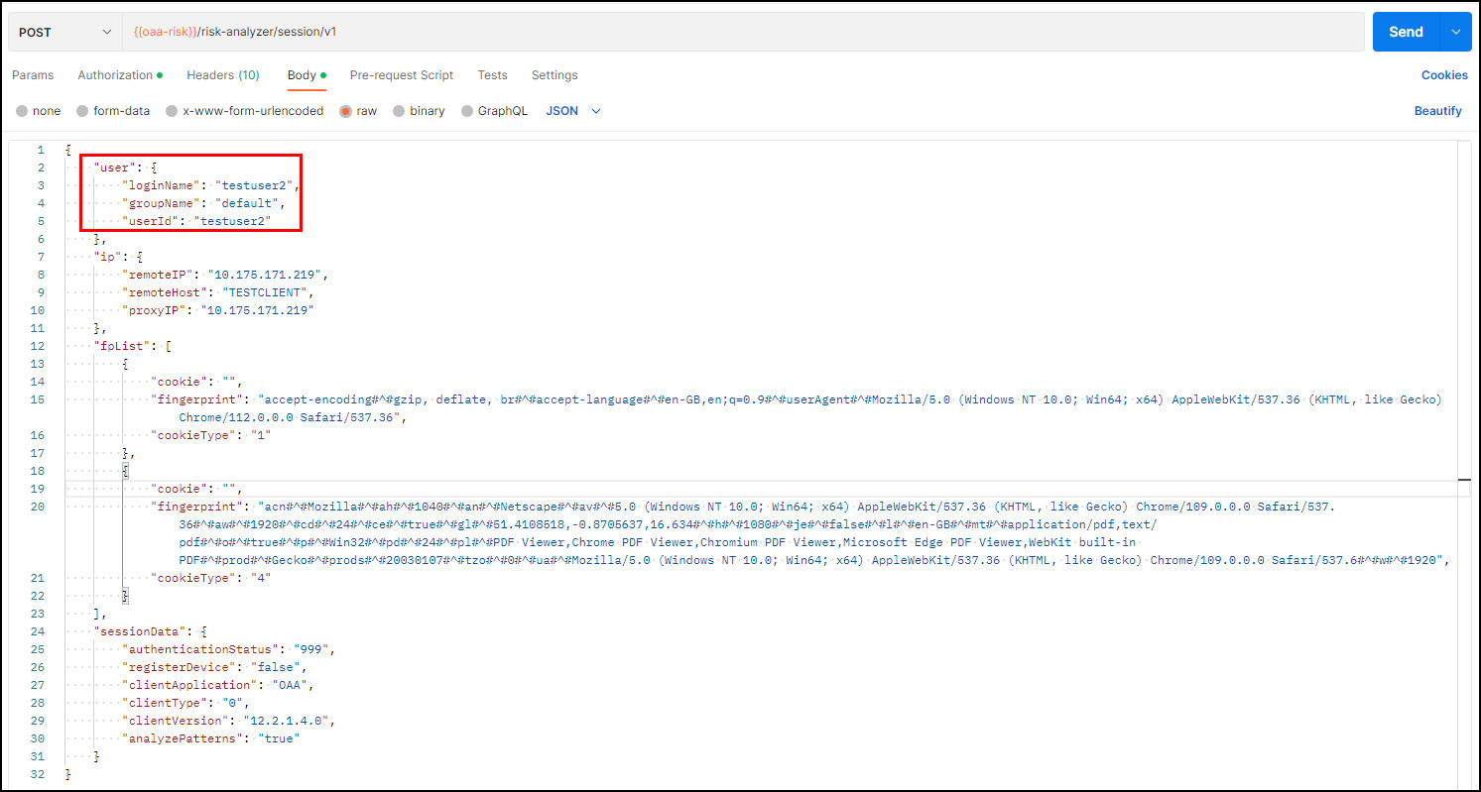Select the form-data body type

113,111
